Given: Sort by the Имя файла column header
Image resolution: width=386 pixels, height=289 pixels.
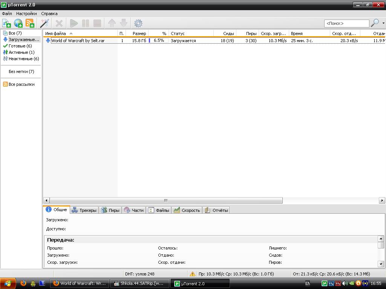Looking at the screenshot, I should tap(81, 33).
